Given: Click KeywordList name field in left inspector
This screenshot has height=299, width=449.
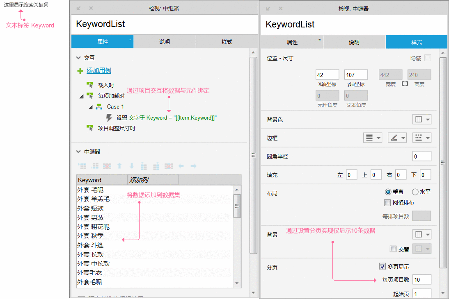Looking at the screenshot, I should click(164, 24).
